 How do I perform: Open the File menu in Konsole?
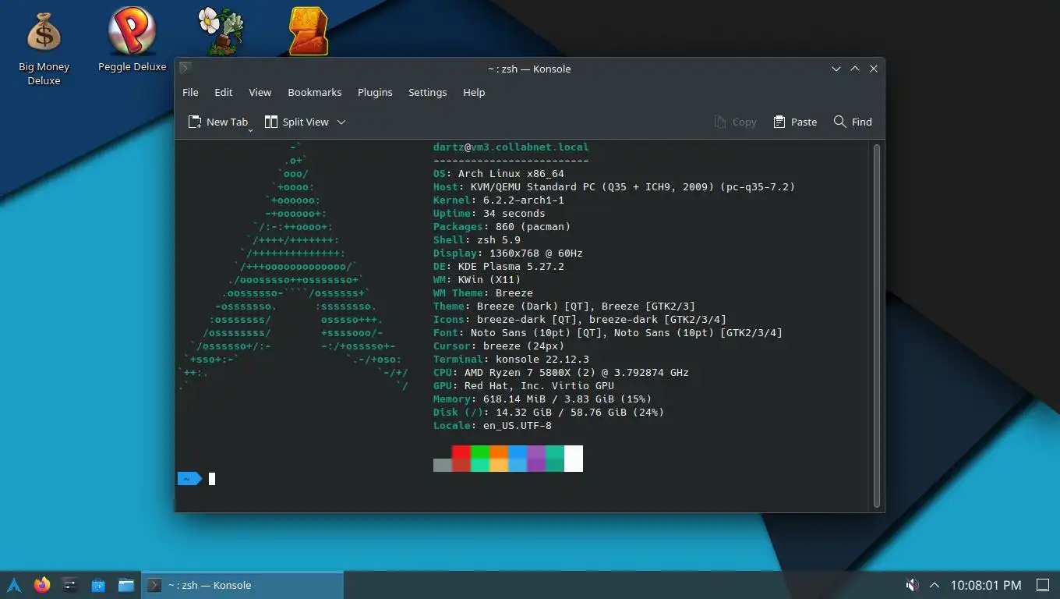point(190,92)
